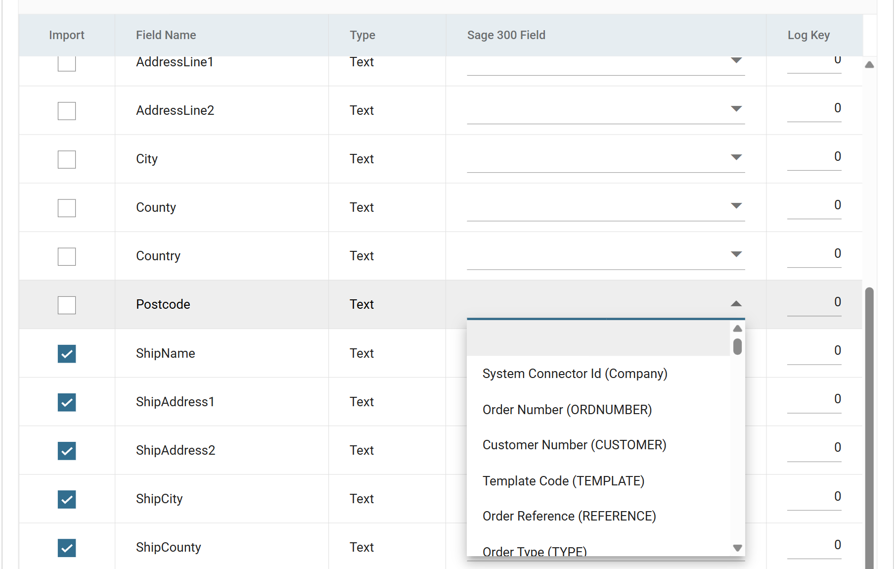Choose Order Reference (REFERENCE) option
Viewport: 895px width, 569px height.
598,516
